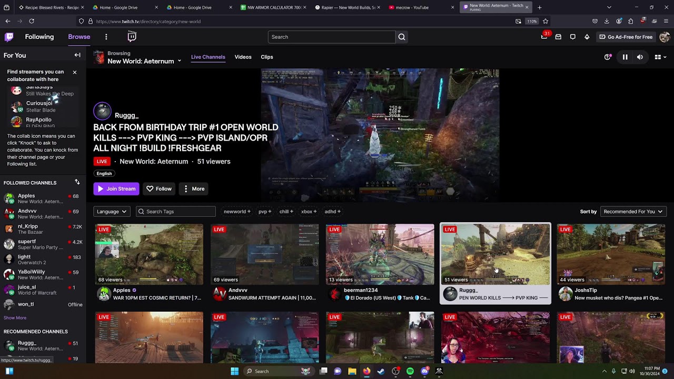Add the chill tag filter
This screenshot has width=674, height=379.
pos(286,212)
